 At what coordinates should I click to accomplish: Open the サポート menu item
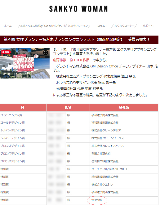tap(148, 26)
